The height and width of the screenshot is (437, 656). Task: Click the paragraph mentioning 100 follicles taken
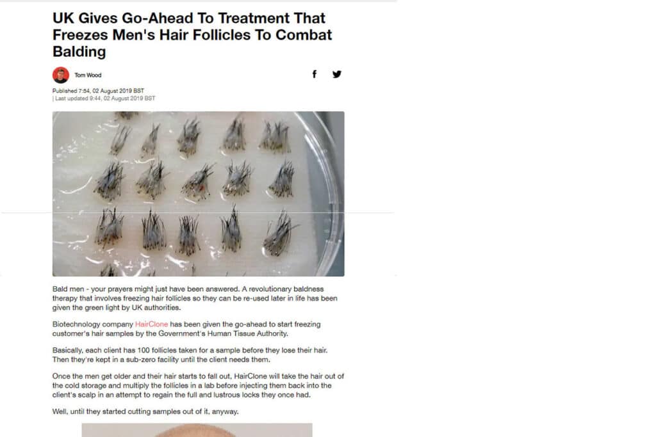point(190,354)
